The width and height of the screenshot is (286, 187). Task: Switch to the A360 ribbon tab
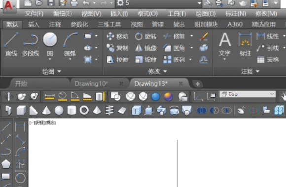(235, 24)
